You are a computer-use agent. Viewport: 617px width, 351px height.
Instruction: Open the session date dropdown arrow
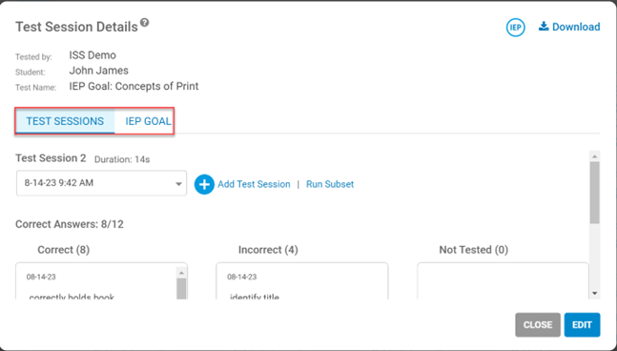(178, 184)
